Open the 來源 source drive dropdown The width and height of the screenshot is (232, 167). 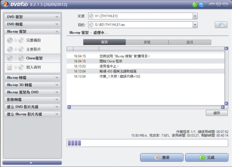pyautogui.click(x=195, y=16)
